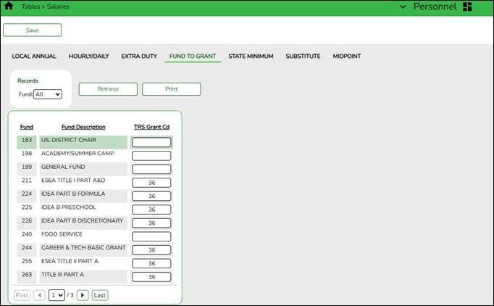
Task: Click TRS Grant Cd field for UIL District Chair
Action: [x=151, y=142]
